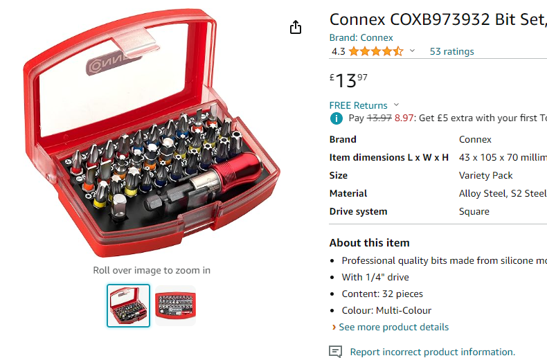Expand the FREE Returns chevron
Screen dimensions: 547x358
(396, 105)
